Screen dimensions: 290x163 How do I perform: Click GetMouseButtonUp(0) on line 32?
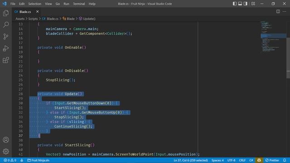(x=101, y=112)
